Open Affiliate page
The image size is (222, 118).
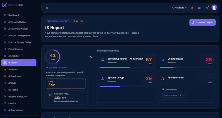point(19,83)
